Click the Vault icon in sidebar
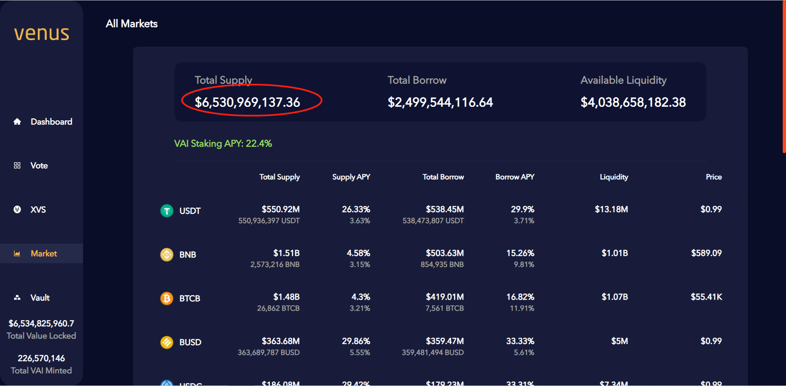786x386 pixels. (17, 298)
